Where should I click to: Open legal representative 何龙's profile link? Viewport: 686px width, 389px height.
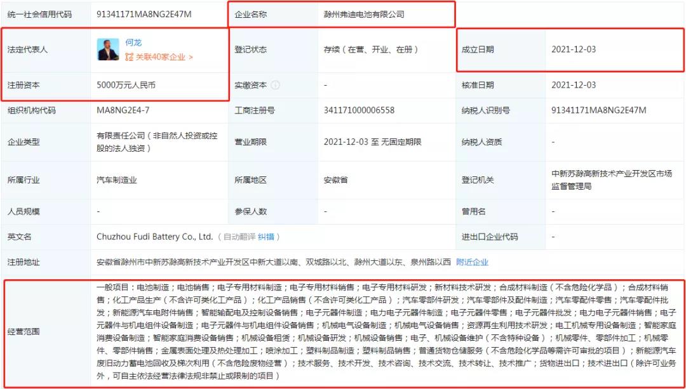tap(133, 43)
